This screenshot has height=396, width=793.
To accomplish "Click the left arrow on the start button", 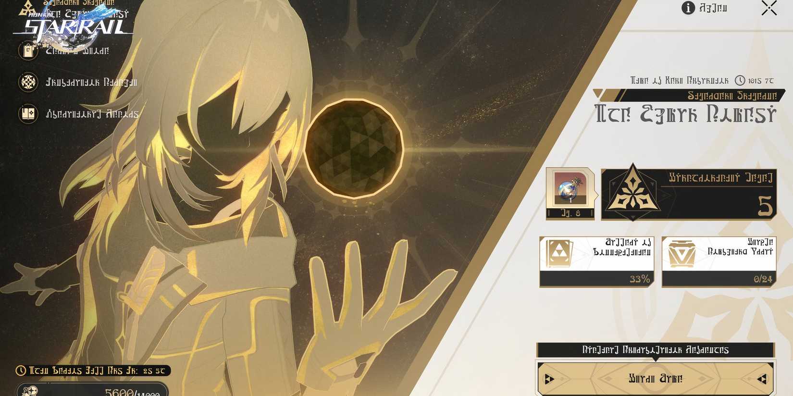I will point(549,379).
